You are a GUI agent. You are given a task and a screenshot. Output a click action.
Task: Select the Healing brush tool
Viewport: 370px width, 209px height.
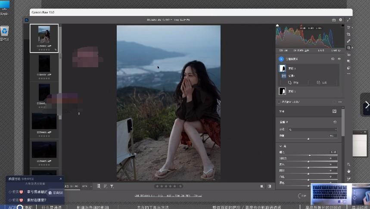click(348, 41)
